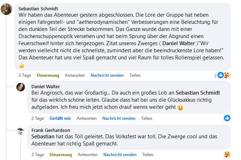Click Nachricht senden under Frank Gerhardson's comment

tap(120, 155)
